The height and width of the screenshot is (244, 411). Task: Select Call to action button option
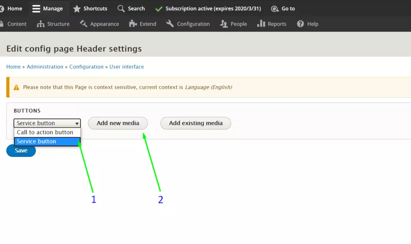(47, 132)
